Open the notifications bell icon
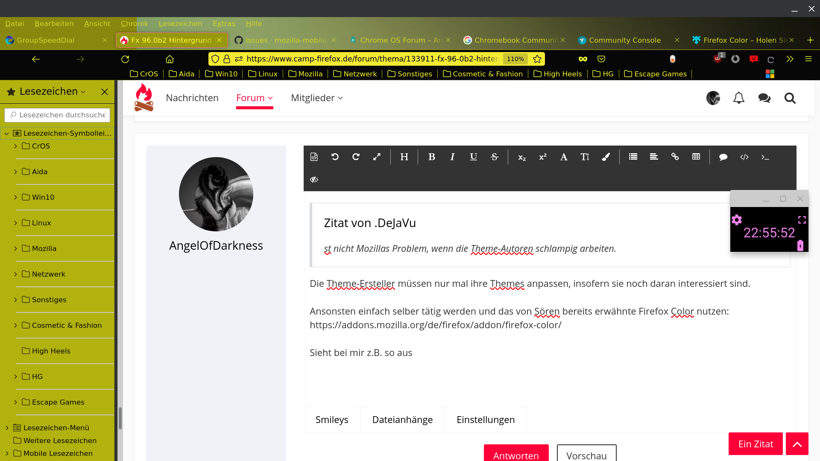This screenshot has width=820, height=461. coord(738,98)
